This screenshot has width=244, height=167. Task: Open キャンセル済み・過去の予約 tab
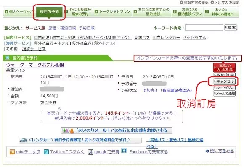[79, 12]
